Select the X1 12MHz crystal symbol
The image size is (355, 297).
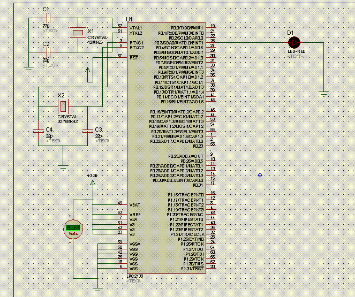pyautogui.click(x=78, y=33)
